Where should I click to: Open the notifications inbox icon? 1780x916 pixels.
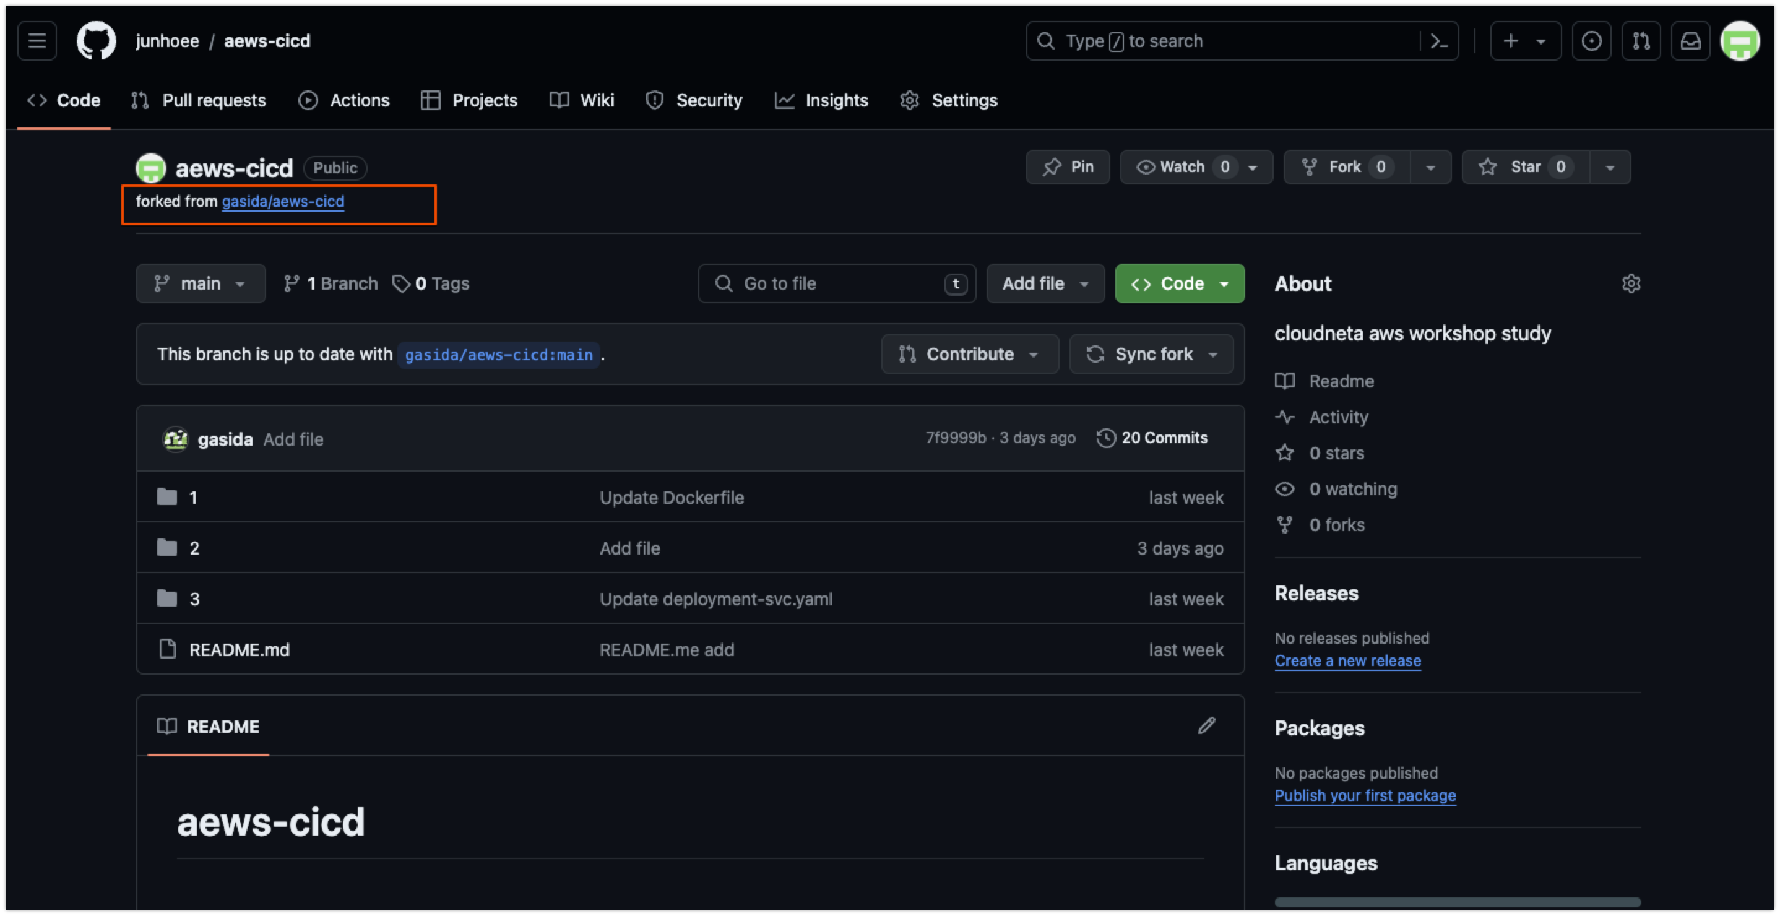click(x=1690, y=41)
